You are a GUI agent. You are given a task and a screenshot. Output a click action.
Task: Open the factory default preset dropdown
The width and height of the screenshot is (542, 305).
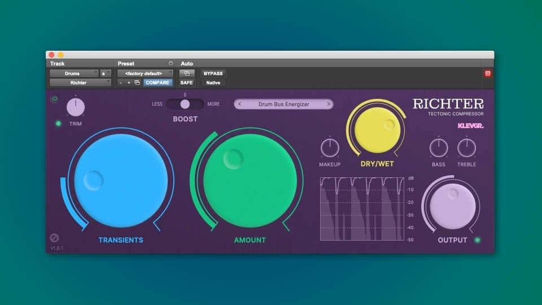point(145,73)
